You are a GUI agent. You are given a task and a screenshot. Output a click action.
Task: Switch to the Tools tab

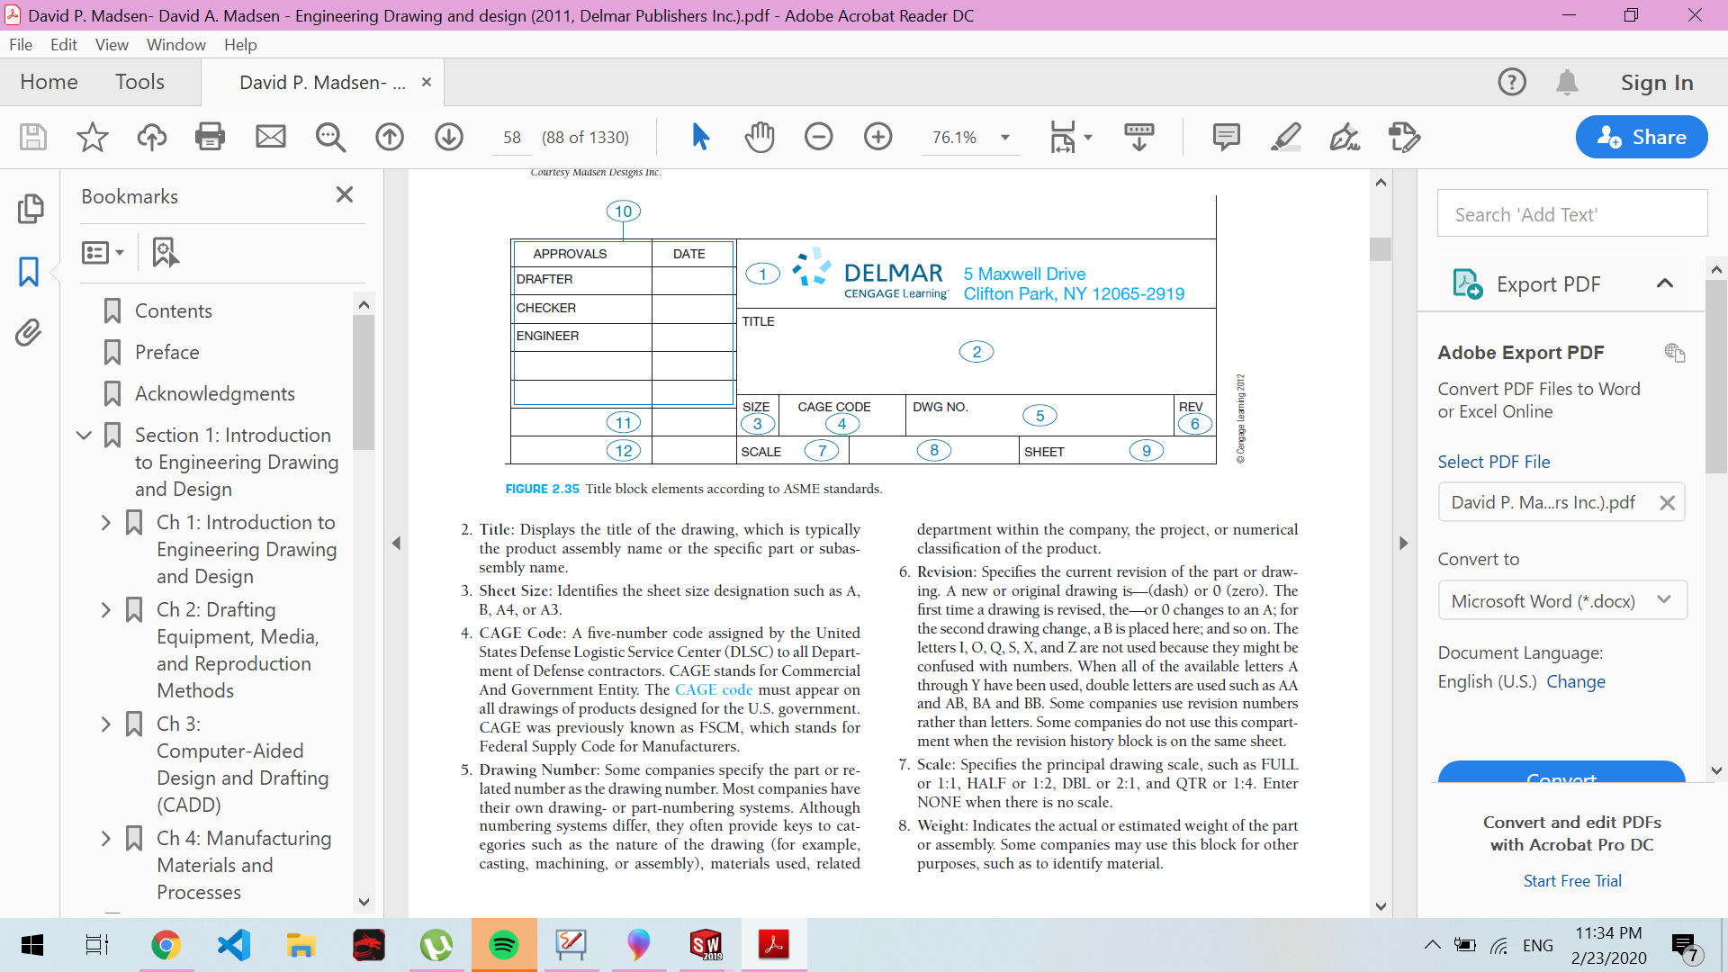[139, 82]
